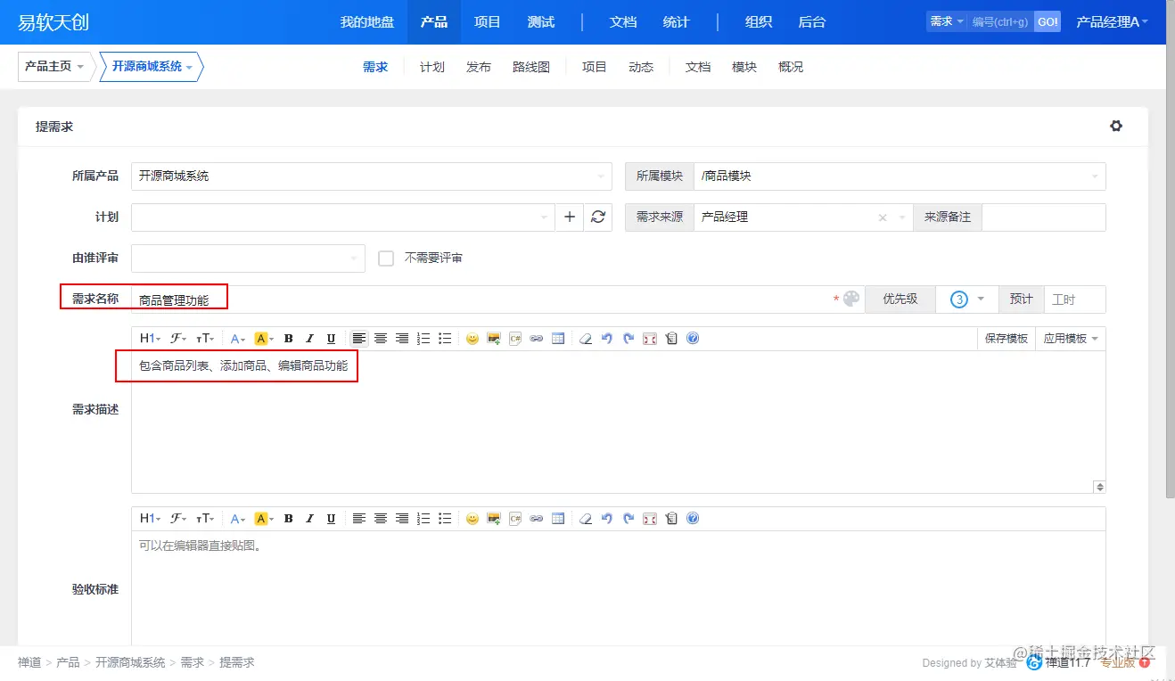Clear formatting with eraser in description editor
The width and height of the screenshot is (1175, 681).
coord(586,339)
